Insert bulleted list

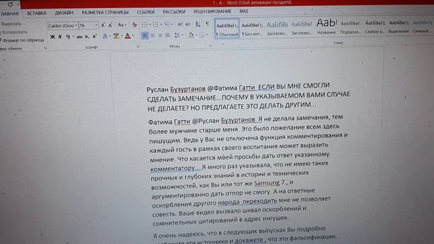pyautogui.click(x=144, y=24)
